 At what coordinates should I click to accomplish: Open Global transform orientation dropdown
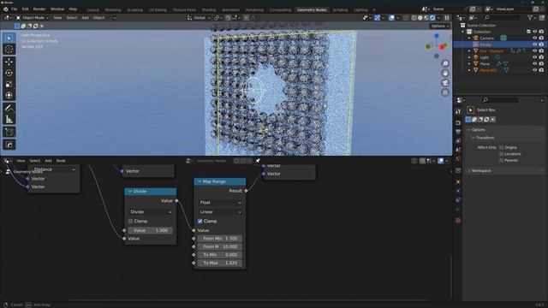[199, 17]
